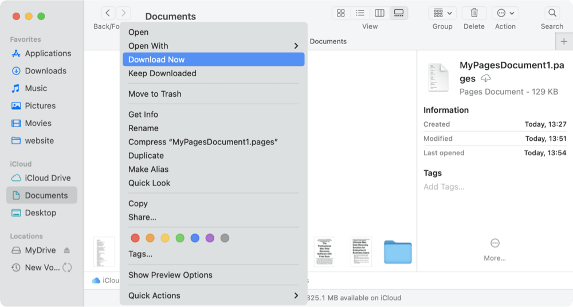
Task: Choose Open from context menu
Action: pos(213,32)
